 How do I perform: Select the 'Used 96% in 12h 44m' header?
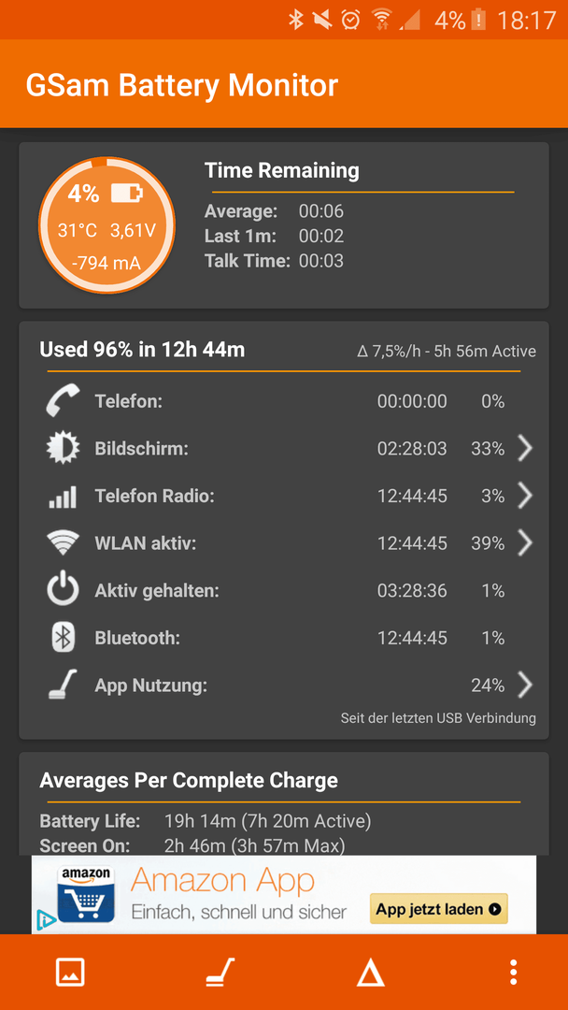(142, 350)
